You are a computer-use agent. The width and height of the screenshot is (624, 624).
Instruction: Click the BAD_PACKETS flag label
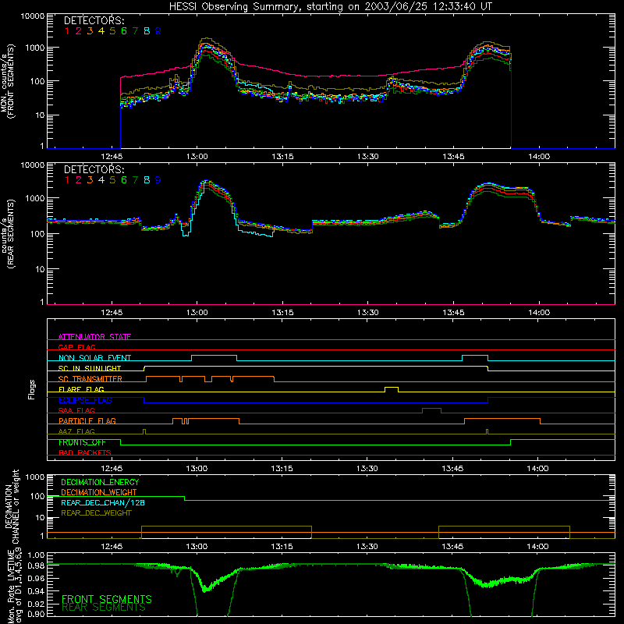click(85, 453)
